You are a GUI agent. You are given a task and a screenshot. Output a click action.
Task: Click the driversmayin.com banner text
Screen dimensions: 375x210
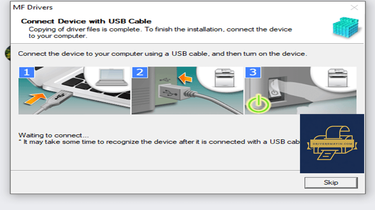coord(332,143)
